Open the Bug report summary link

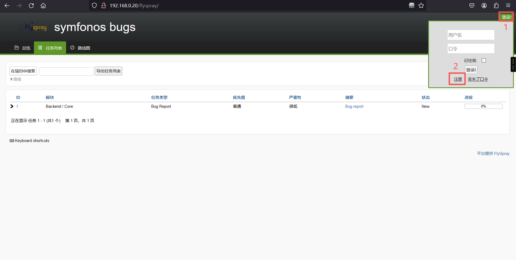pyautogui.click(x=354, y=106)
